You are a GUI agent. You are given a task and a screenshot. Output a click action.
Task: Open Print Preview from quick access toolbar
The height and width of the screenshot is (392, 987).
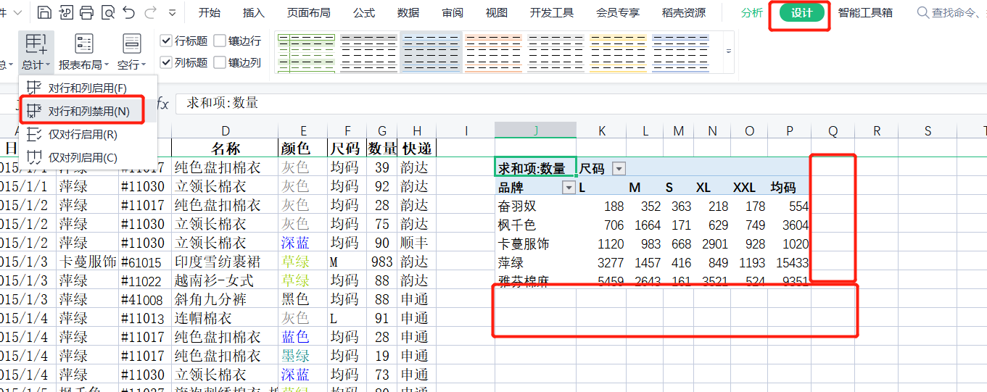point(107,12)
